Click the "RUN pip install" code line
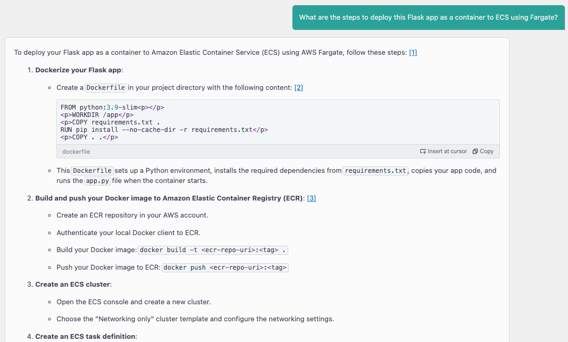Screen dimensions: 568x342 160,130
